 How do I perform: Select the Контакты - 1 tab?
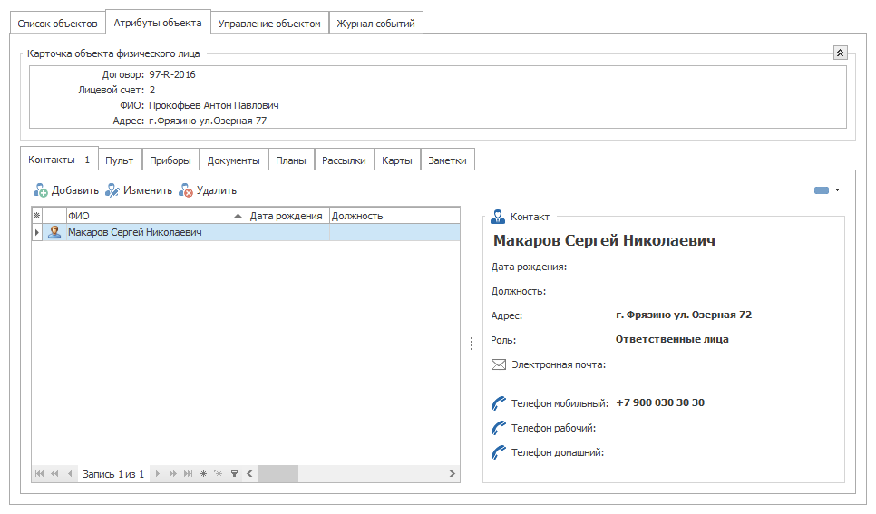click(59, 160)
